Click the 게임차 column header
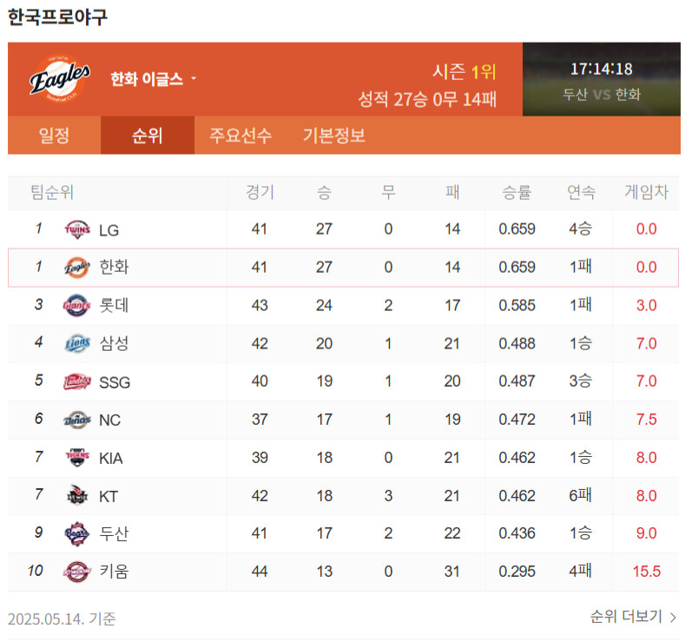This screenshot has height=642, width=685. 647,192
